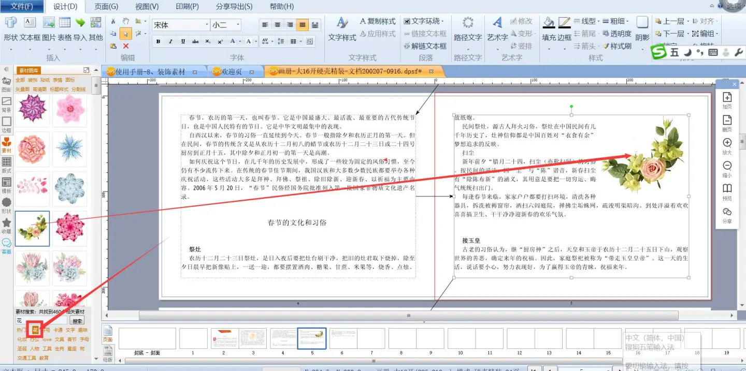Expand the font size dropdown 小二
The height and width of the screenshot is (371, 746).
point(226,25)
